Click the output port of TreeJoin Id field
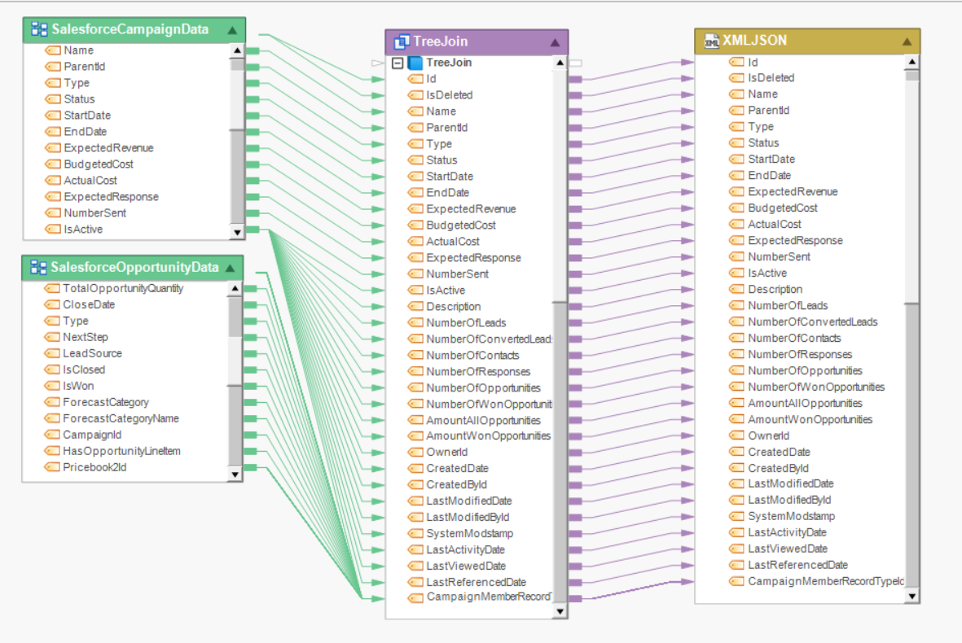962x643 pixels. 574,79
